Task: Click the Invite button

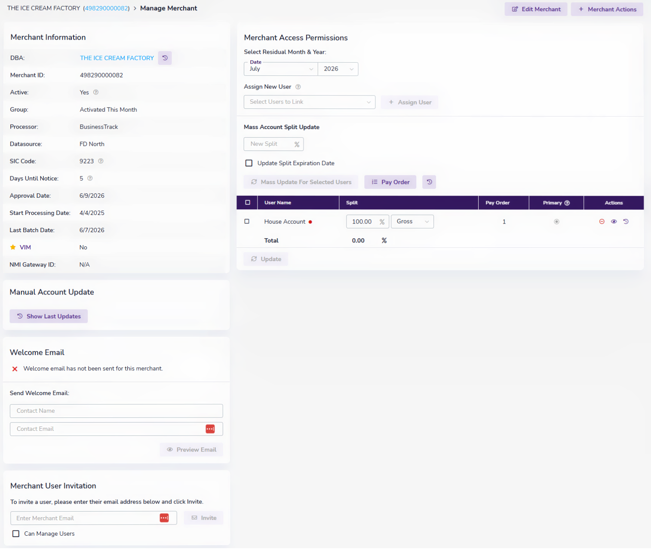Action: (204, 518)
